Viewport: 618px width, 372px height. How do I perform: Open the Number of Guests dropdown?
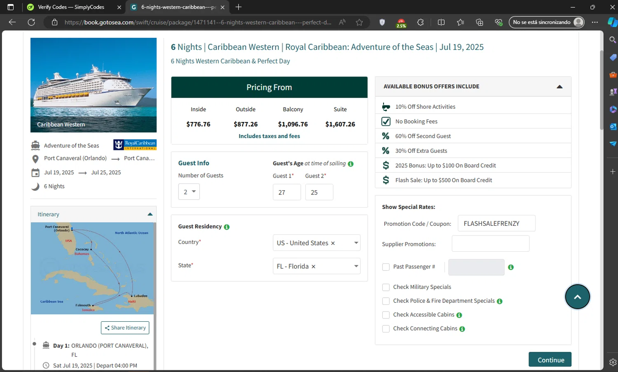coord(189,192)
